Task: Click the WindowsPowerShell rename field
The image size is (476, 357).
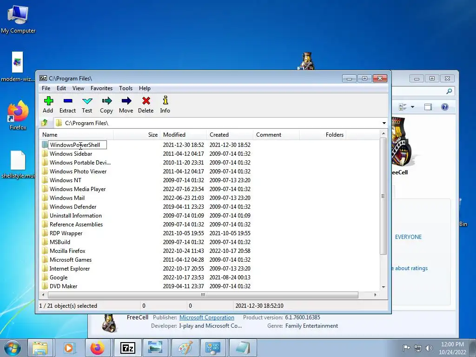Action: [78, 145]
